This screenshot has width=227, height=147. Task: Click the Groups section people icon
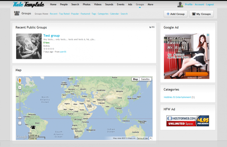[17, 13]
